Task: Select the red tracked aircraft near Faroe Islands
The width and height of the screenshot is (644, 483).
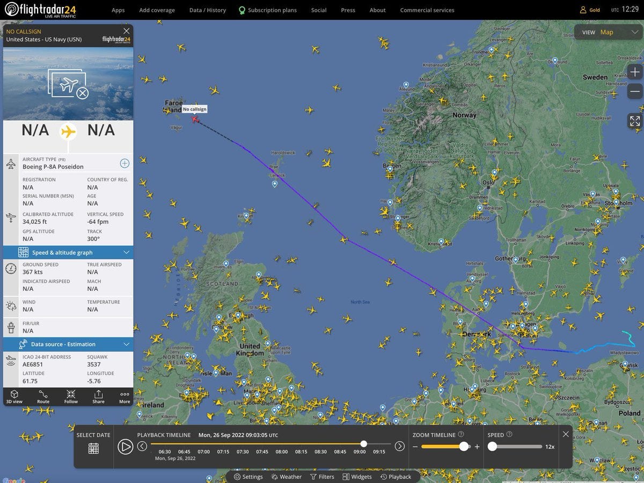Action: tap(195, 119)
